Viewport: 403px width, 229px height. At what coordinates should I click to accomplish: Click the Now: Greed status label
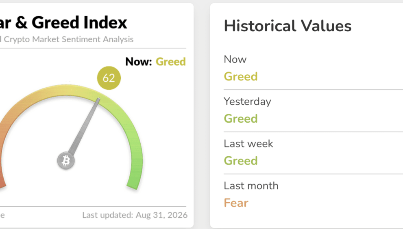point(155,62)
